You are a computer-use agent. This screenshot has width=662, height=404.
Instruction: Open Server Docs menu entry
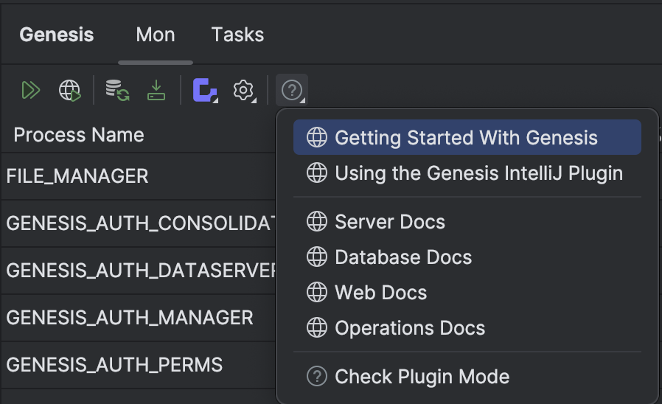pyautogui.click(x=467, y=222)
